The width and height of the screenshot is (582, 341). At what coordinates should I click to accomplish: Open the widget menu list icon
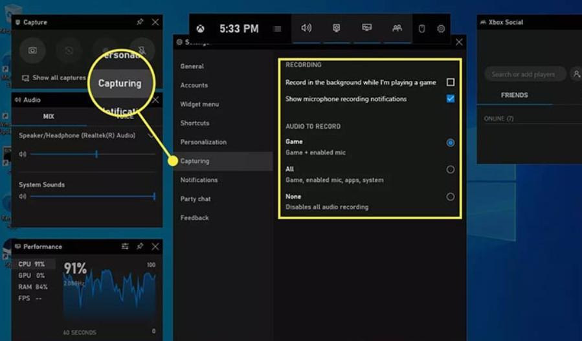coord(277,28)
